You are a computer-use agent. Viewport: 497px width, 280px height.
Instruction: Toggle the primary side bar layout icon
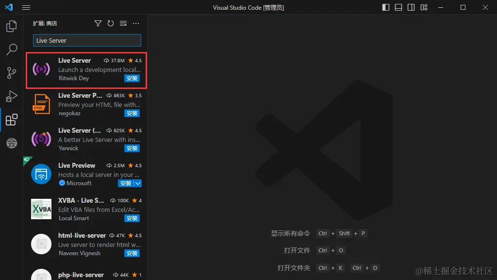(x=386, y=7)
